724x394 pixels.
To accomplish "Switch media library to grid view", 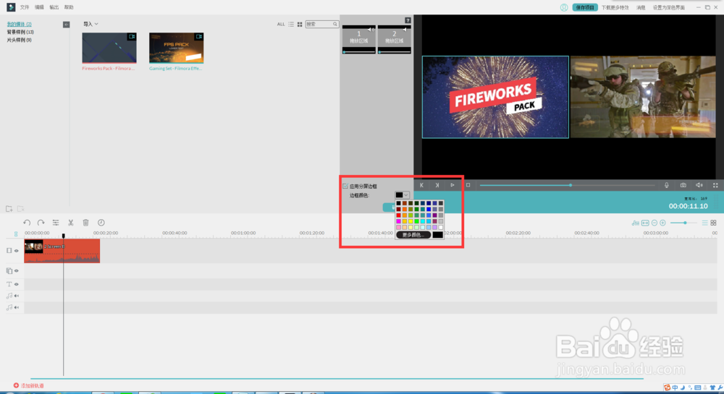I will (300, 24).
